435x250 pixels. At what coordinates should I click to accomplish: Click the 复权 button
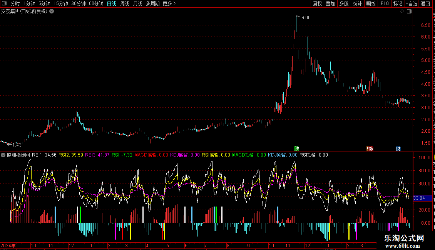(317, 3)
